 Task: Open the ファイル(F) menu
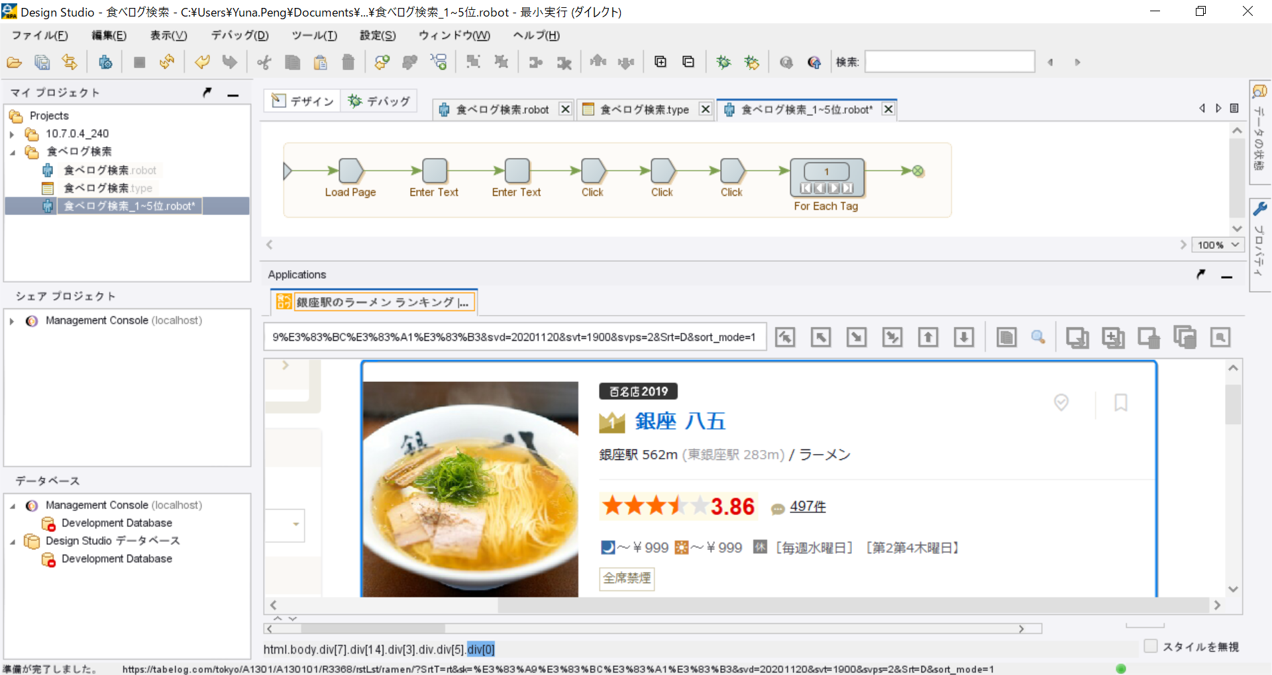click(39, 35)
